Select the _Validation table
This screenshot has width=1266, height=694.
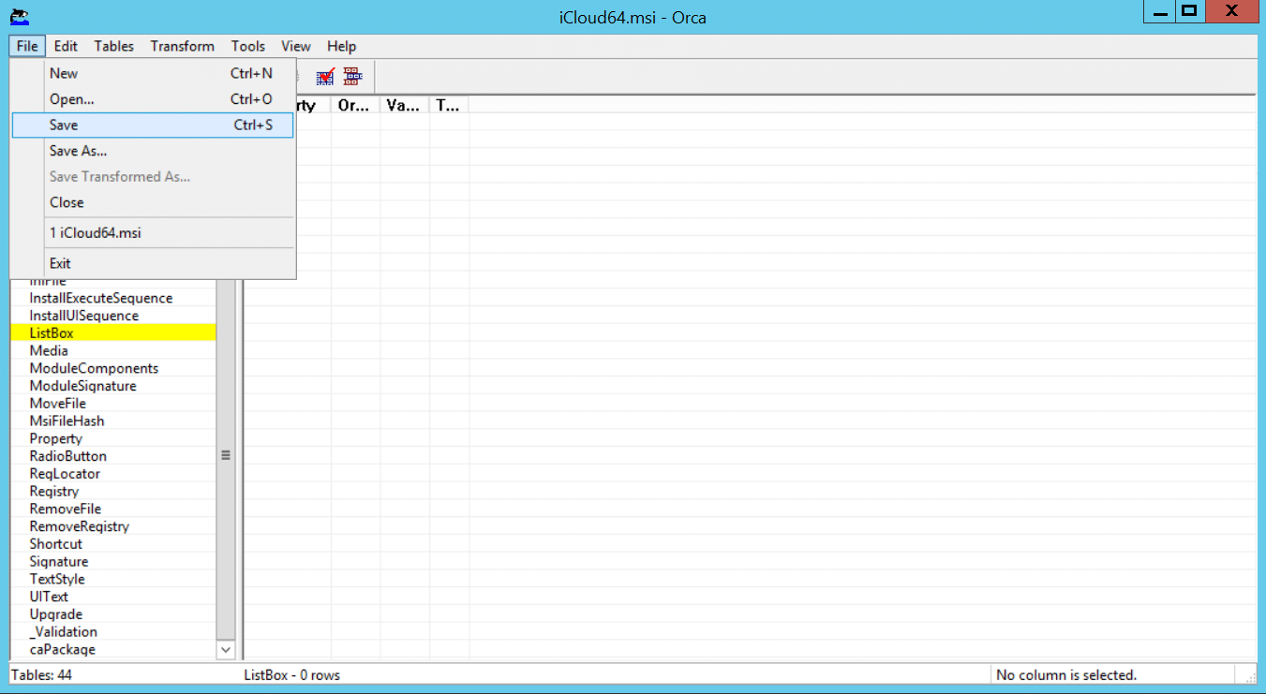click(x=112, y=632)
